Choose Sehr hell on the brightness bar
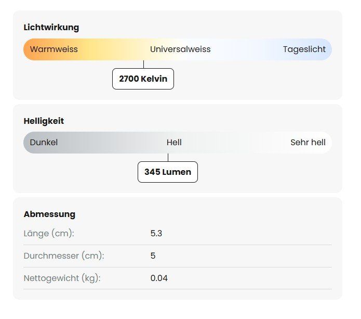The image size is (361, 319). click(308, 143)
